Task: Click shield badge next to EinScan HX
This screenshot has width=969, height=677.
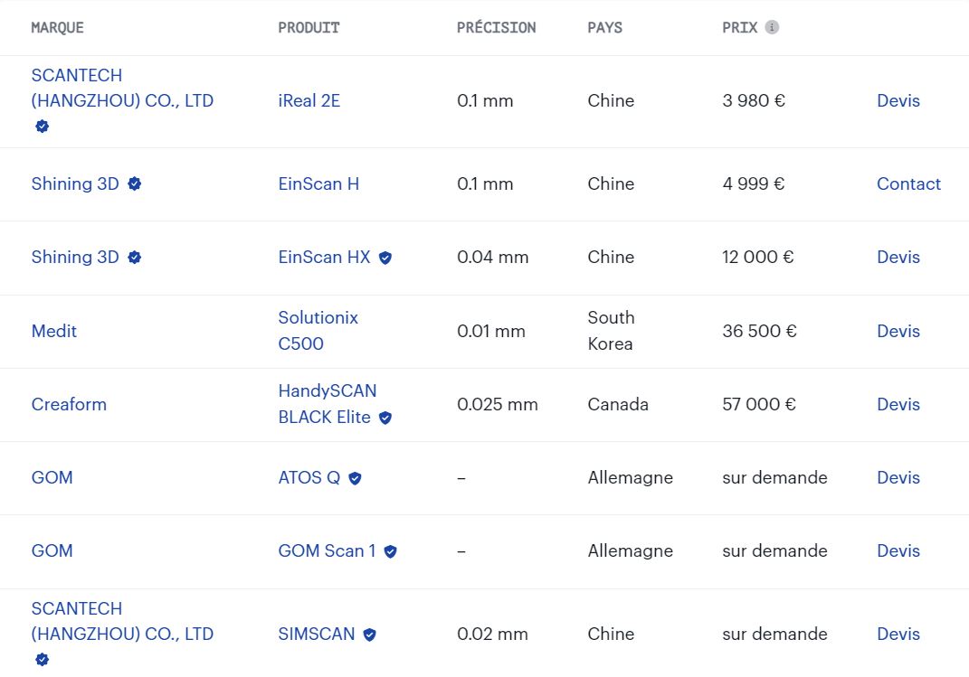Action: [385, 258]
